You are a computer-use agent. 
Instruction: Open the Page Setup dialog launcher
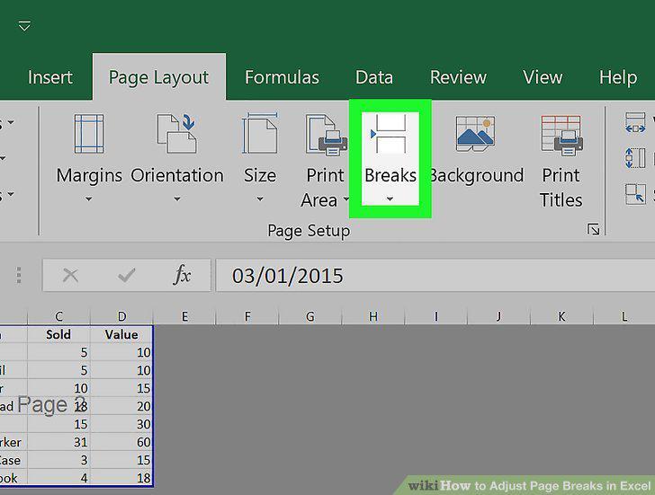pos(593,229)
